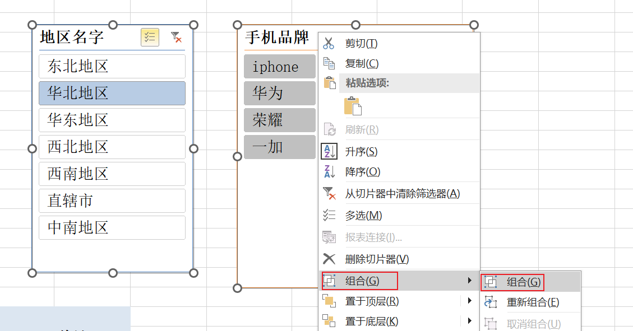
Task: Click the 置于底层 send-to-back icon
Action: tap(329, 321)
